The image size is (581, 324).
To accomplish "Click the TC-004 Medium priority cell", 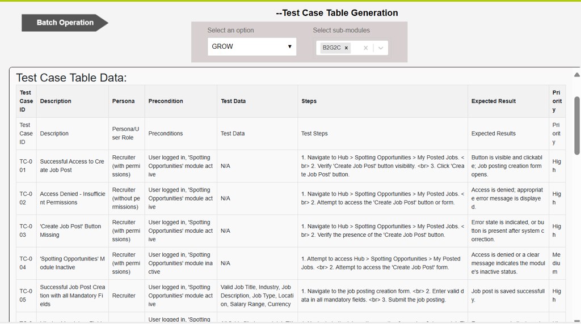I will (557, 263).
